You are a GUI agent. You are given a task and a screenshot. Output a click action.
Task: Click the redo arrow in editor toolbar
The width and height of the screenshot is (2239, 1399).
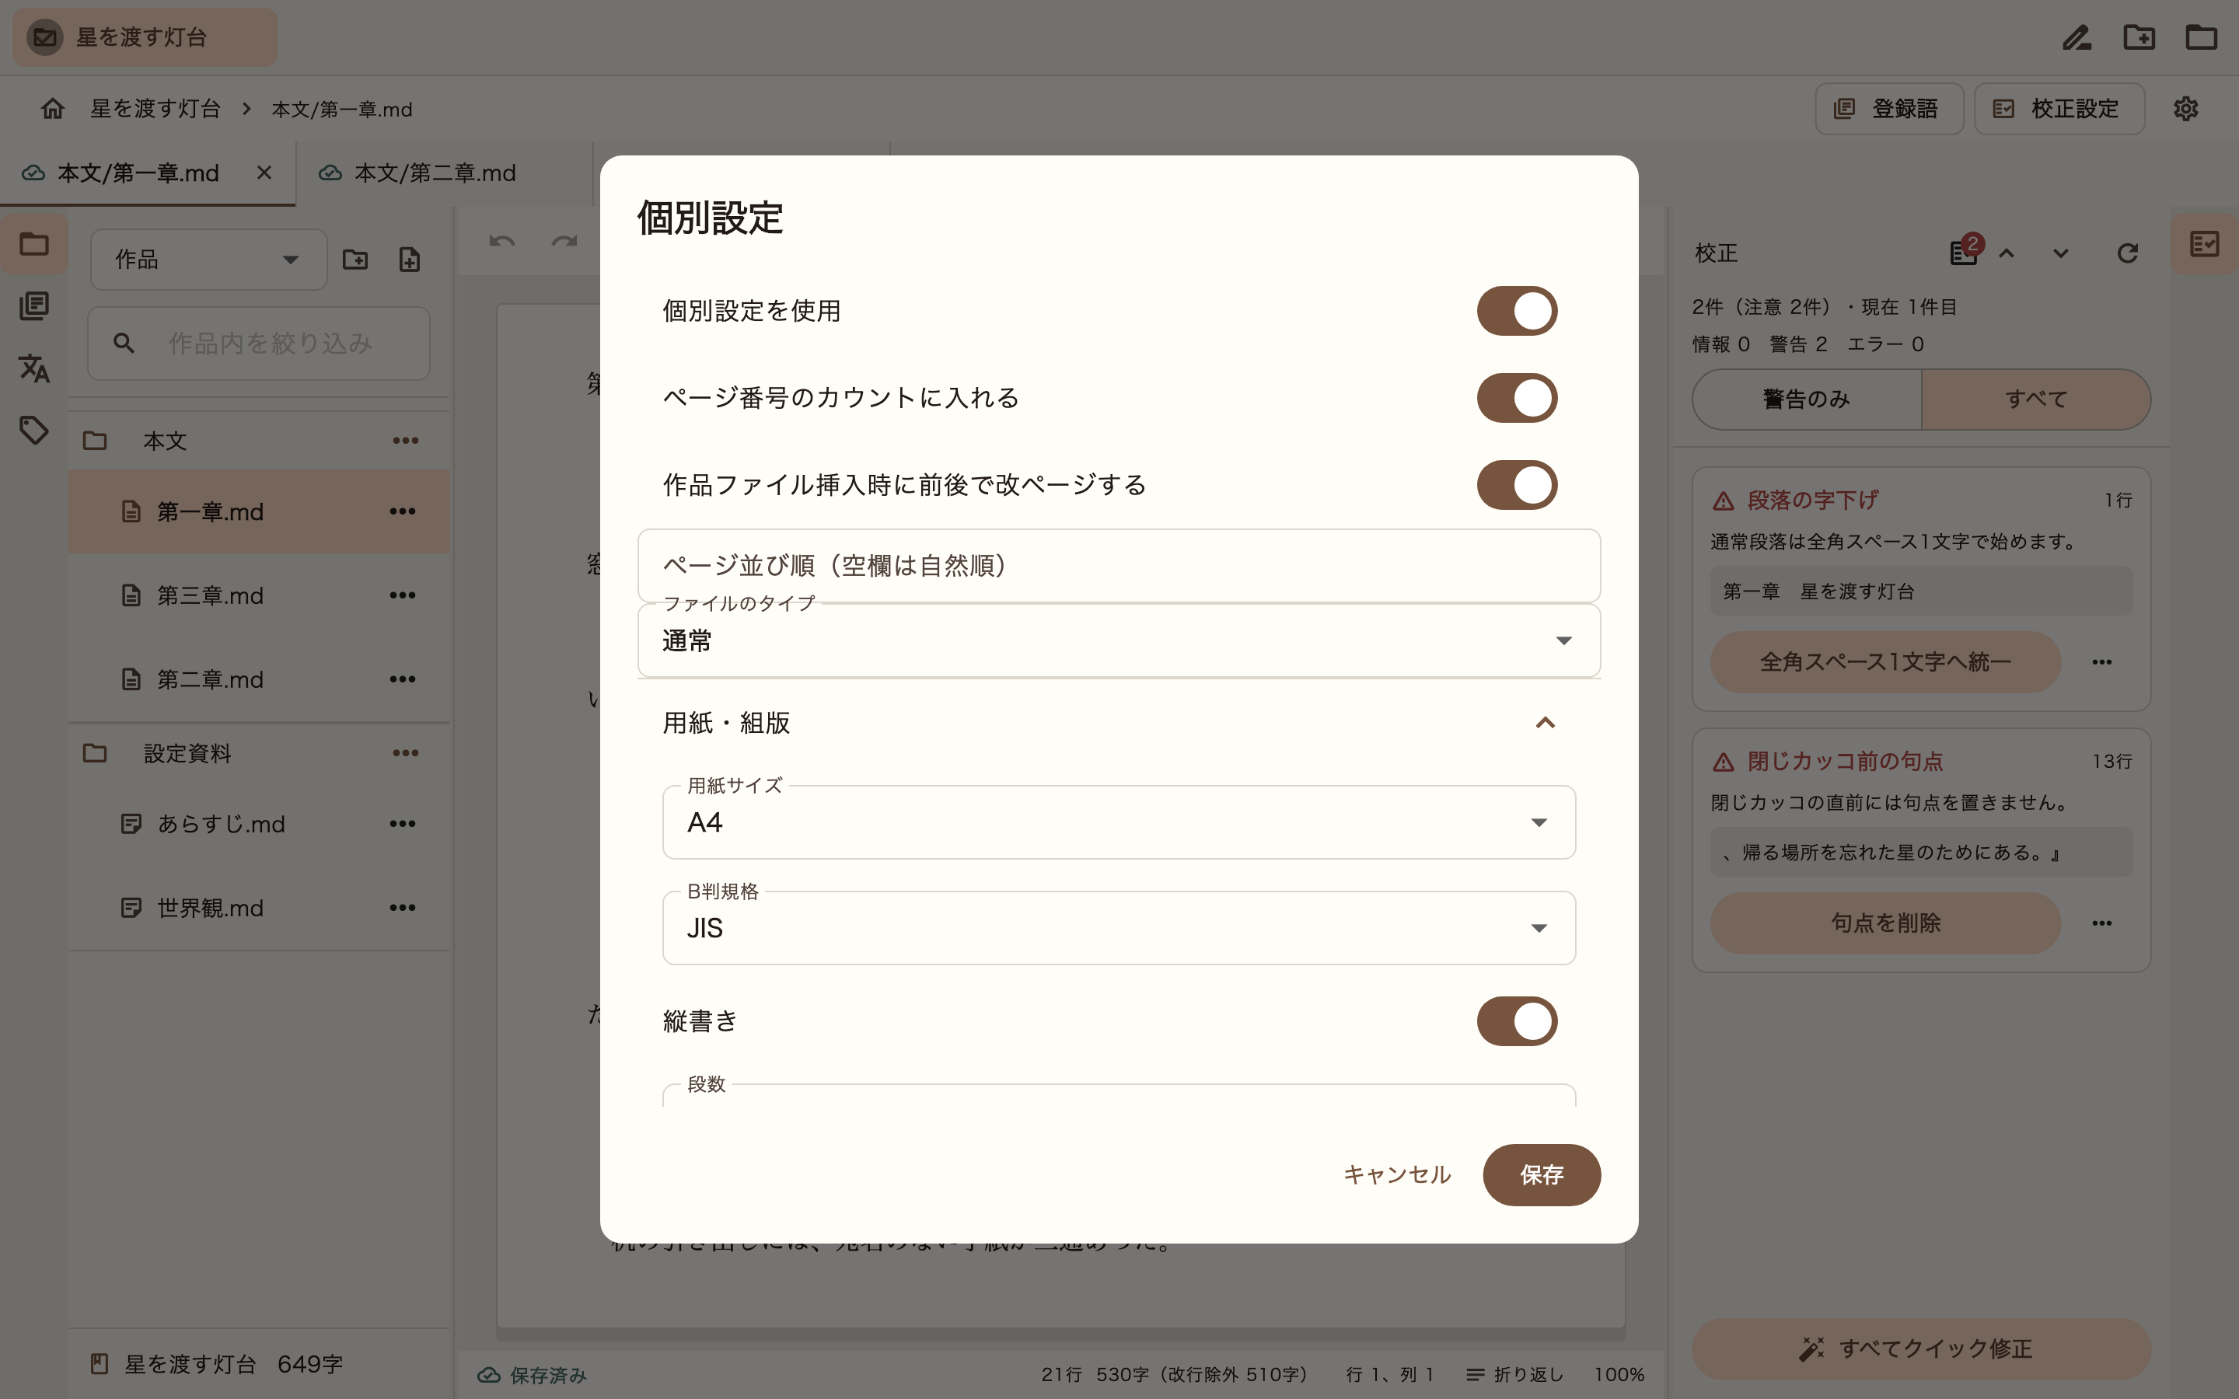(x=564, y=242)
